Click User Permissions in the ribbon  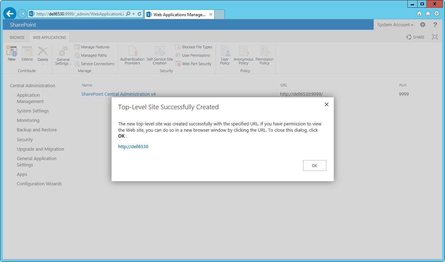point(192,55)
